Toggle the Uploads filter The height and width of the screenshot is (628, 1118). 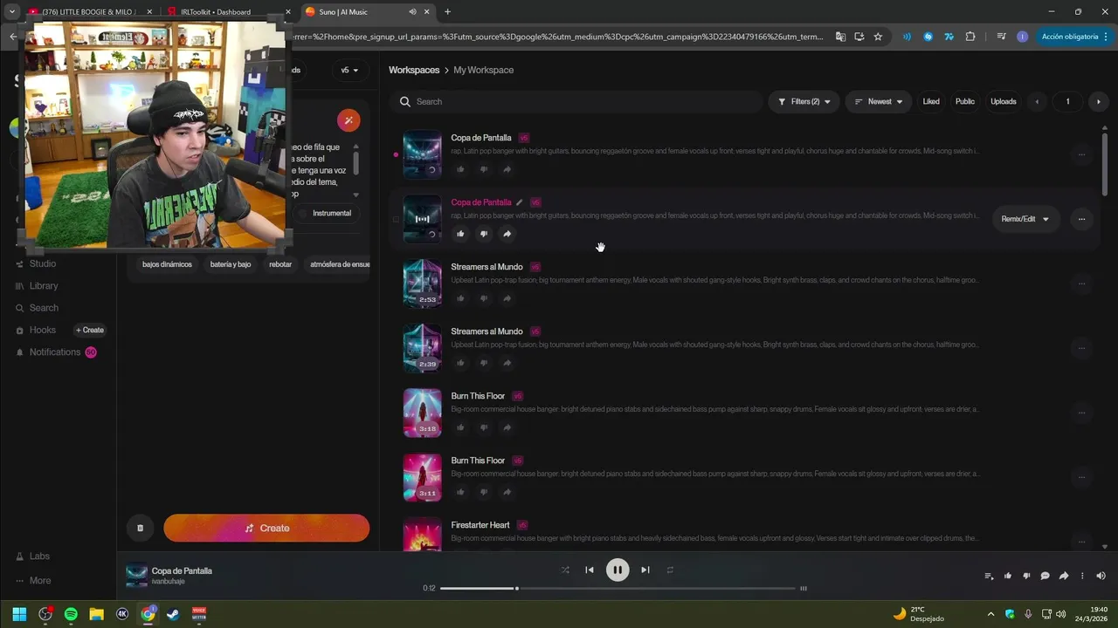pos(1004,101)
